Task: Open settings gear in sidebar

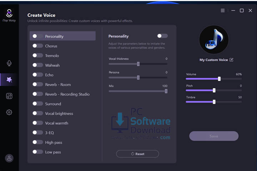Action: click(x=9, y=112)
